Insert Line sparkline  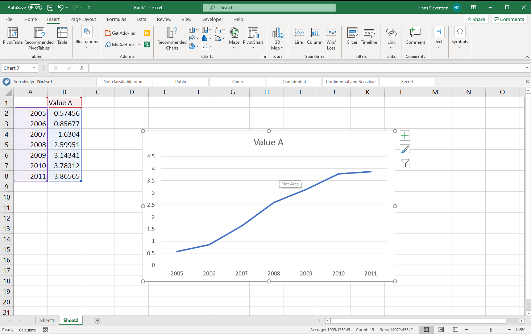point(299,36)
